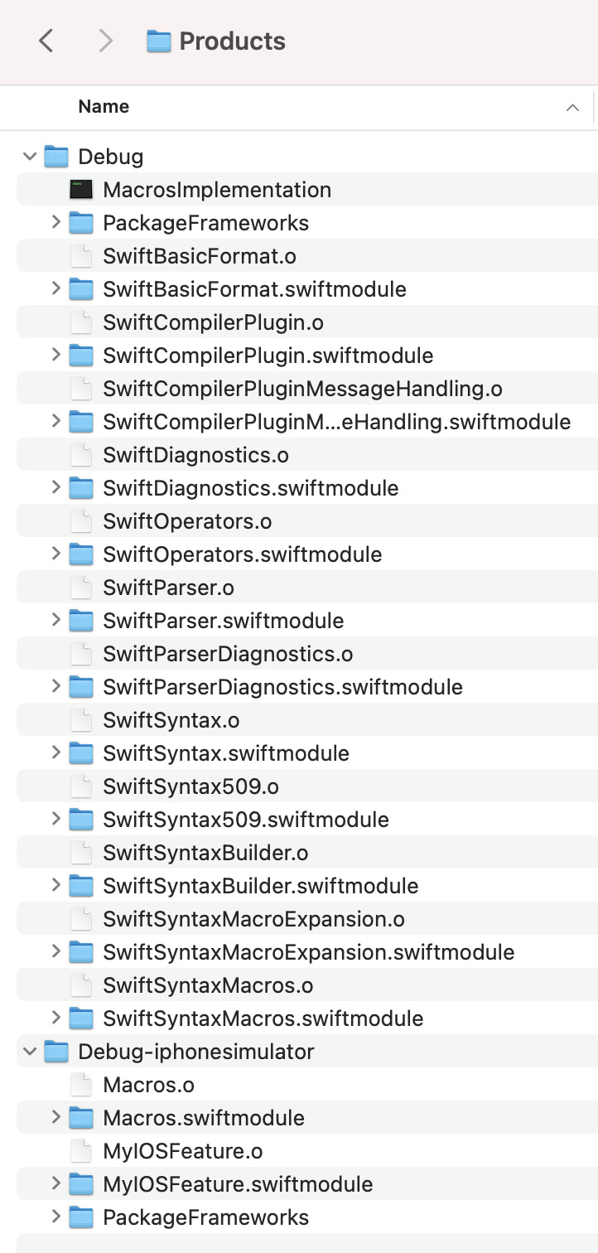Click the MyIOSFeature.o file icon

81,1151
